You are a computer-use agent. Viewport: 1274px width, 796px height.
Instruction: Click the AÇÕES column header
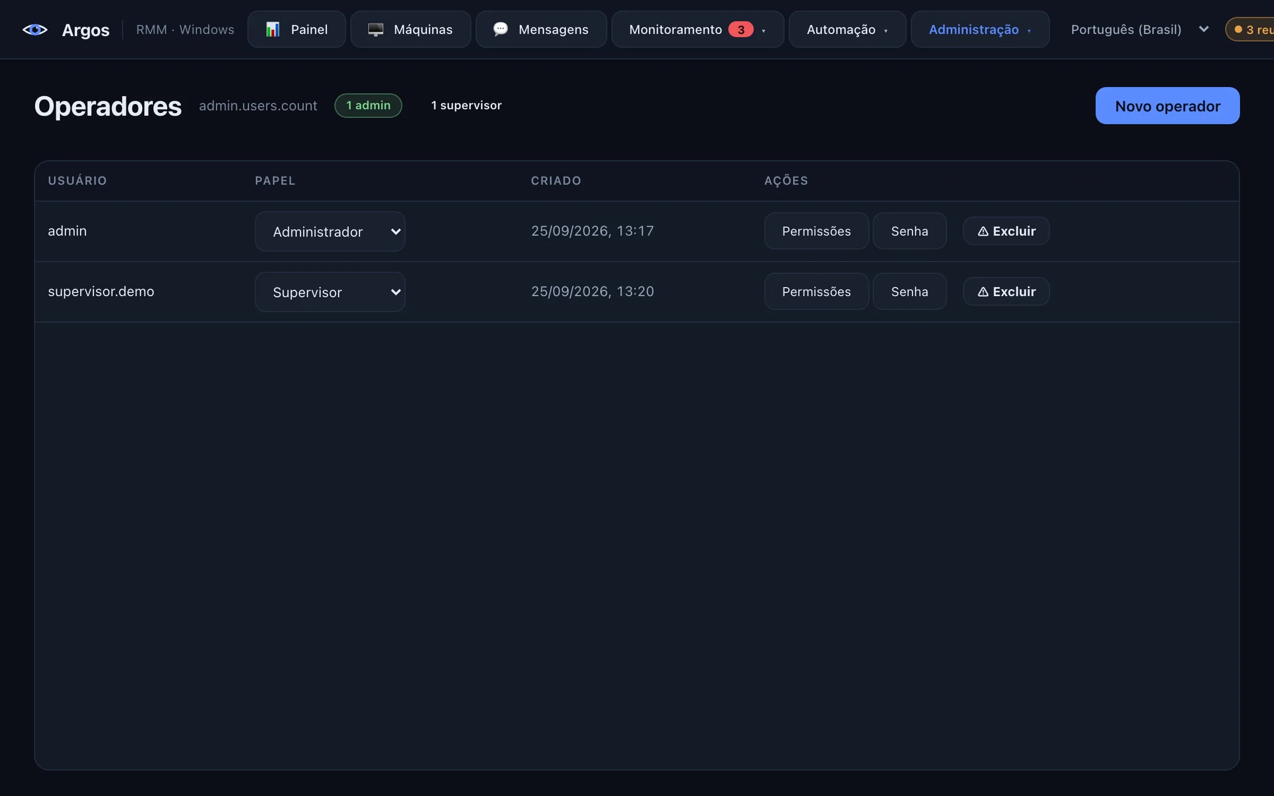pyautogui.click(x=786, y=180)
